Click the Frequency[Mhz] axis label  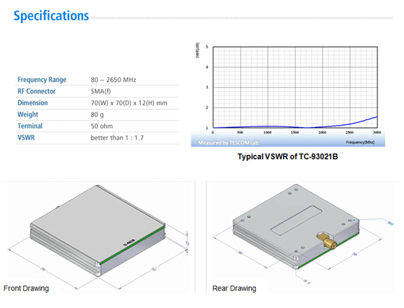tap(361, 142)
